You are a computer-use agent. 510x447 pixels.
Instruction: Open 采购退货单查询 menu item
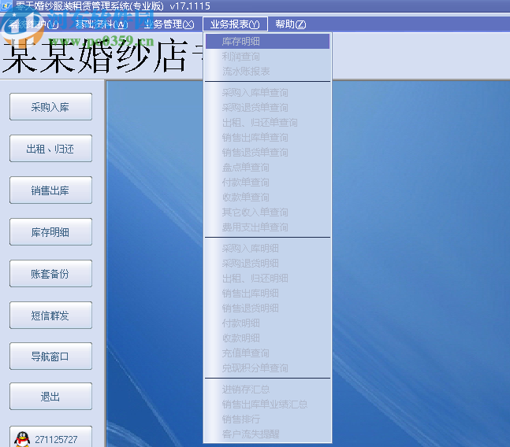click(x=267, y=108)
